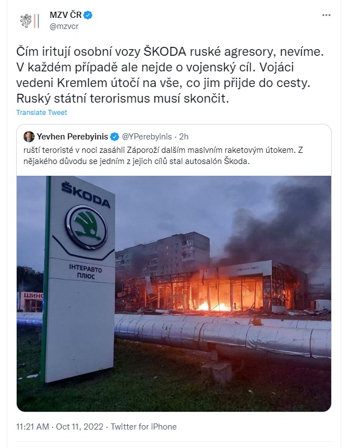Click the ІНТЕРАВТО ПЛЮС sign text in photo
Image resolution: width=349 pixels, height=448 pixels.
click(85, 271)
